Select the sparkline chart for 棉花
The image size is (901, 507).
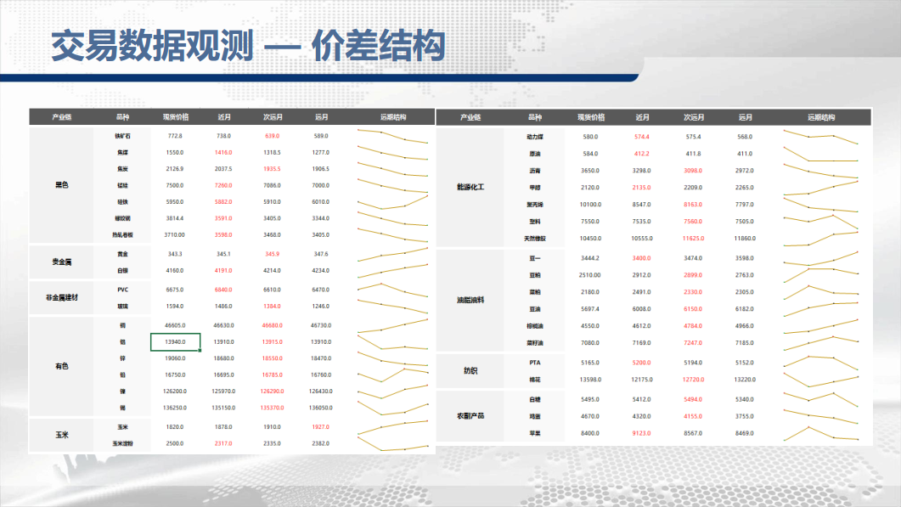(x=819, y=379)
